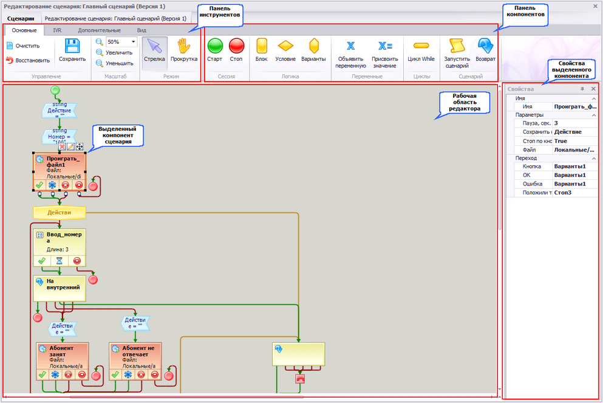Pick the Условие diamond component

285,50
